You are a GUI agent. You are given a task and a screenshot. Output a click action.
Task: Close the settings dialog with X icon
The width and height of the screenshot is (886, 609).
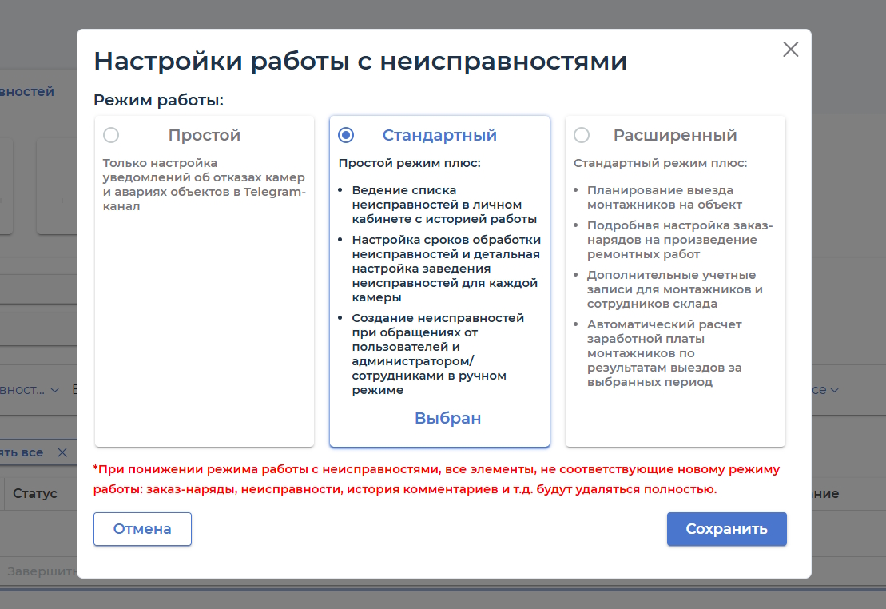pos(790,50)
